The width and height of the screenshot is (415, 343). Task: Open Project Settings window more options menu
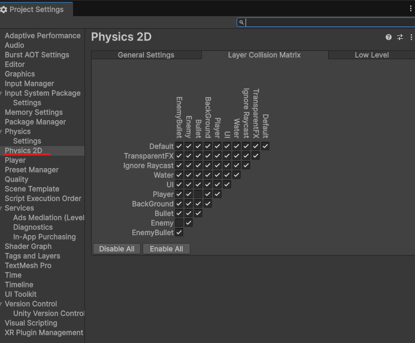(x=411, y=9)
